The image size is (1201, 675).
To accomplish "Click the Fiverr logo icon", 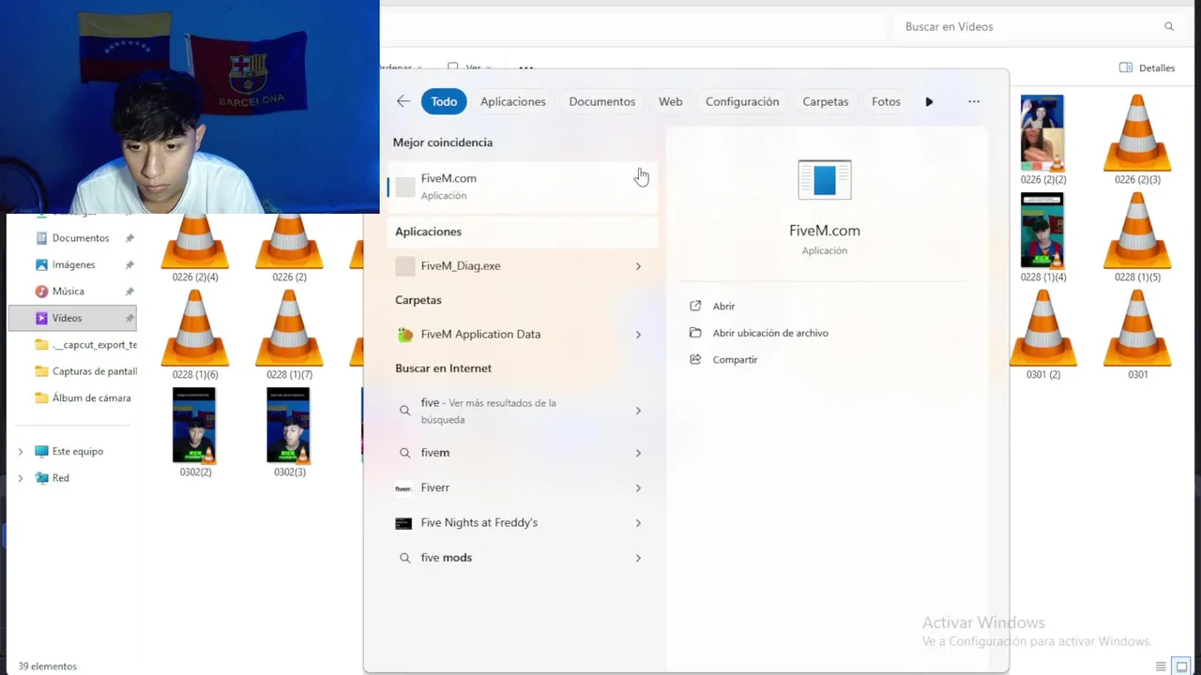I will [x=403, y=487].
